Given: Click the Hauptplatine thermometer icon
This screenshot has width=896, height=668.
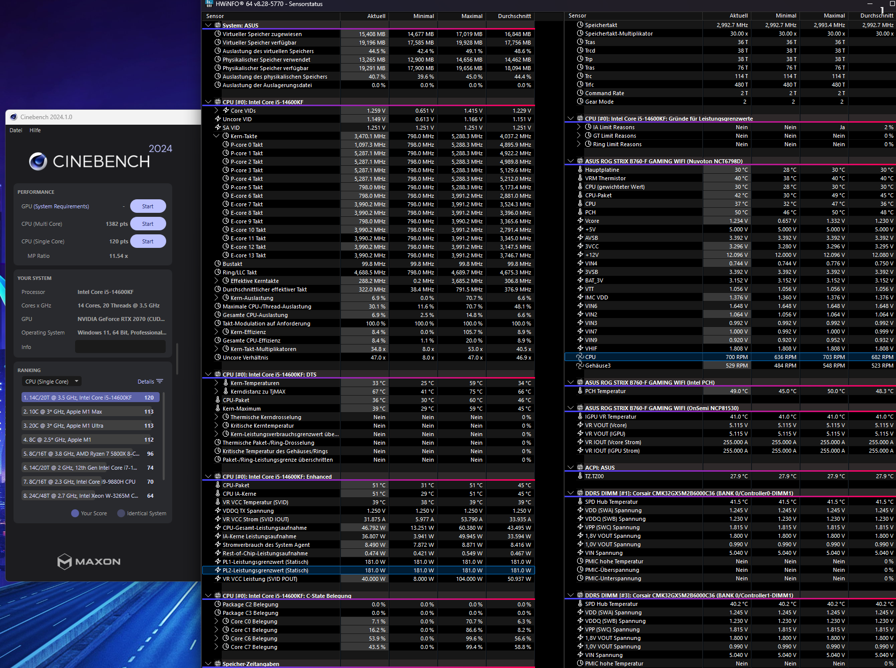Looking at the screenshot, I should (580, 170).
